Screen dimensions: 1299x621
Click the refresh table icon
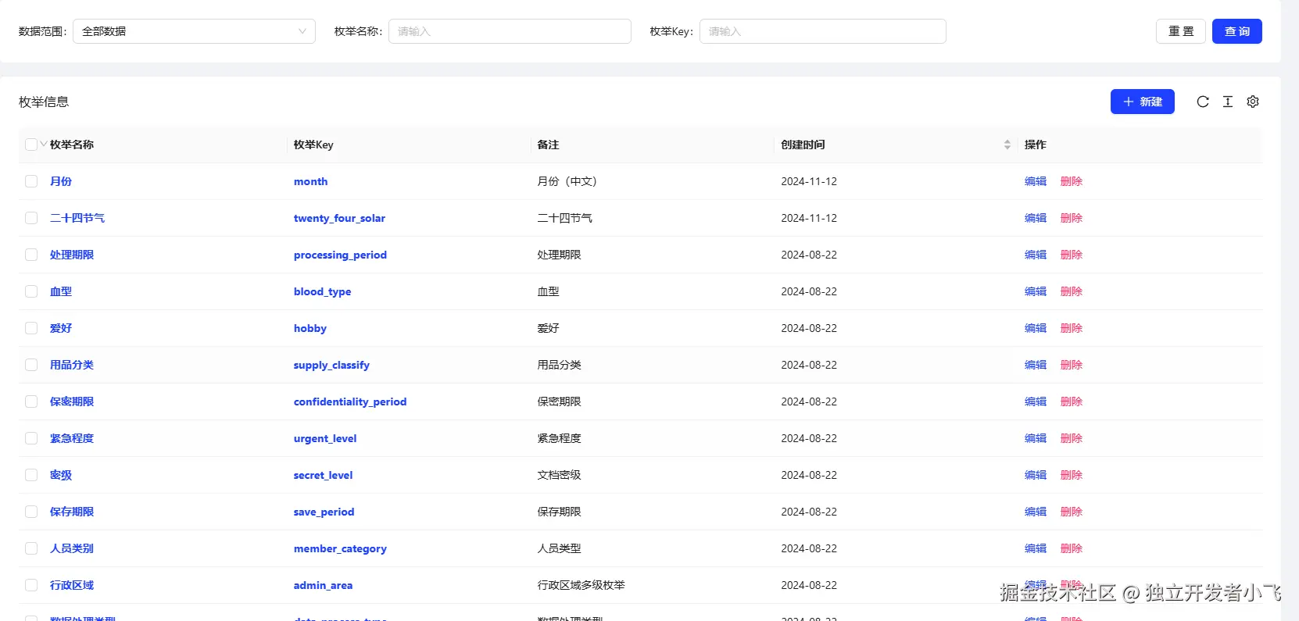(x=1203, y=102)
